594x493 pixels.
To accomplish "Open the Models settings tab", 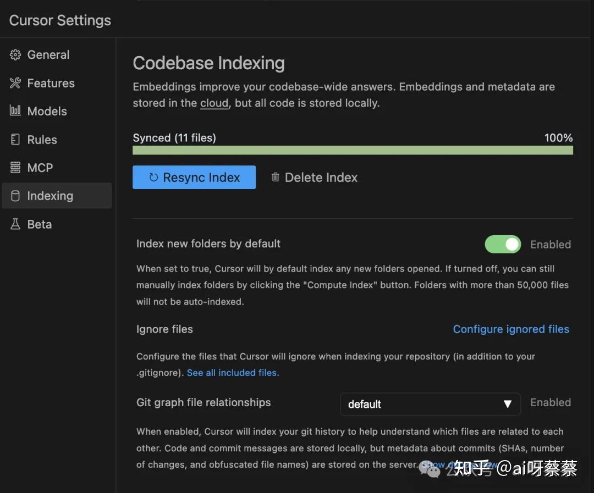I will pos(47,111).
